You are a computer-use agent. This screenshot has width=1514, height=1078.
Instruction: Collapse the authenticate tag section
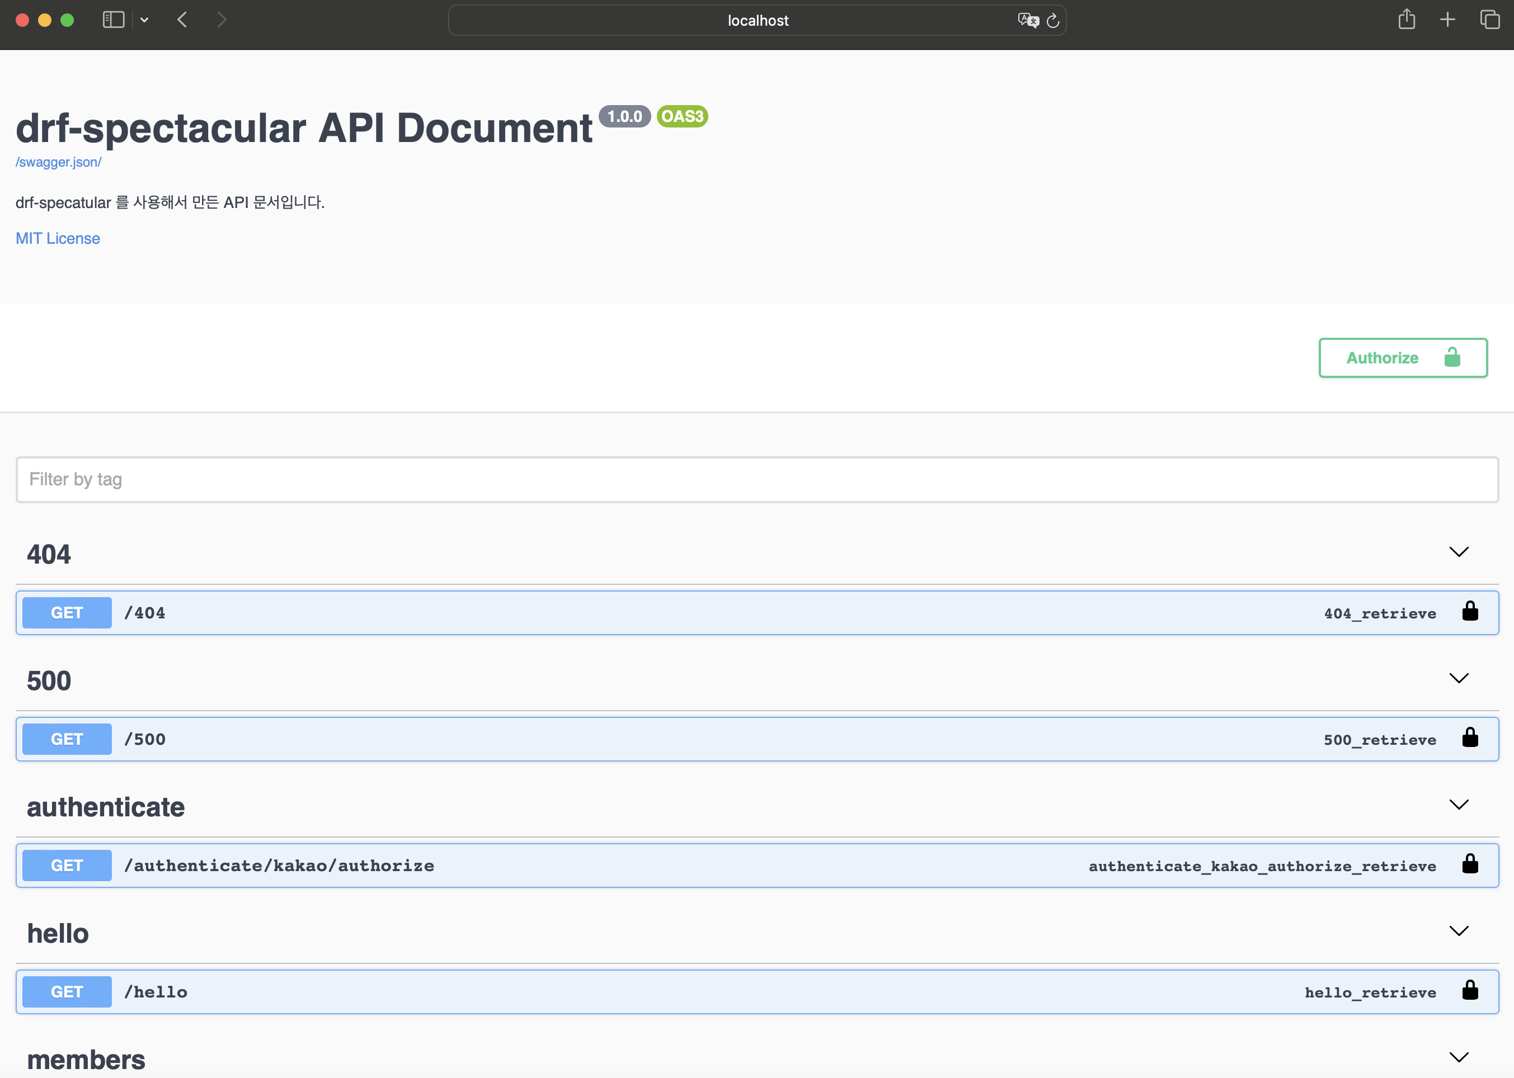1458,805
